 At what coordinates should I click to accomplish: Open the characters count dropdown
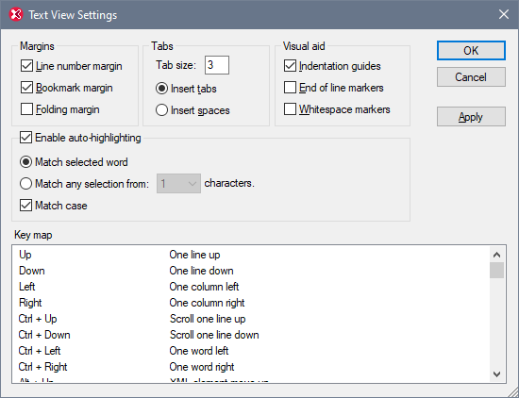coord(178,183)
